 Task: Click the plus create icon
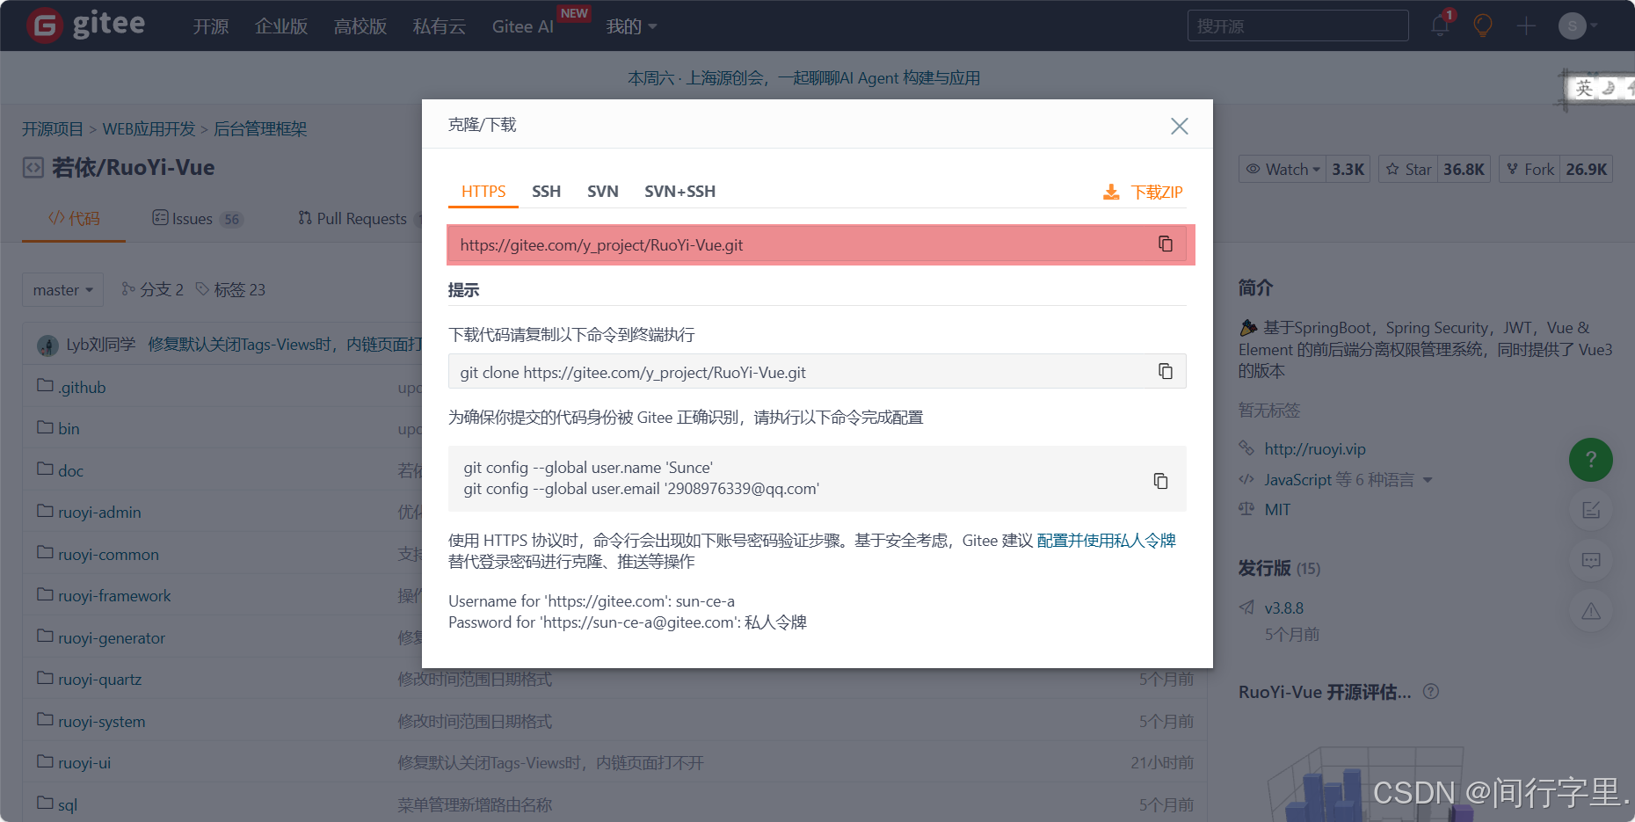(x=1526, y=25)
